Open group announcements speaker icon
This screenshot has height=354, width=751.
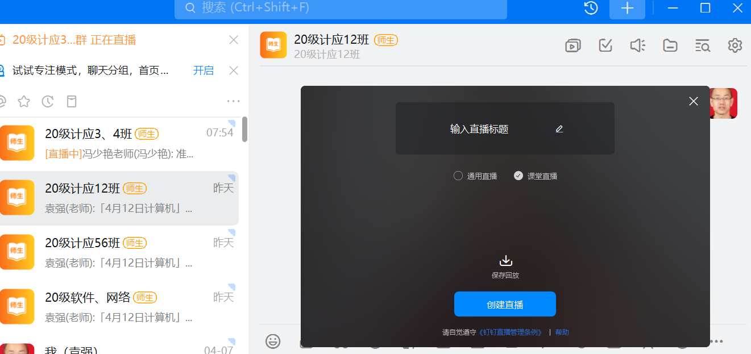638,45
